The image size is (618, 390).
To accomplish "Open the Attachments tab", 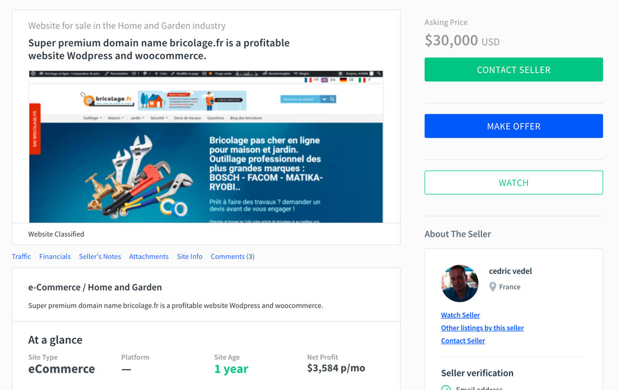I will point(148,256).
